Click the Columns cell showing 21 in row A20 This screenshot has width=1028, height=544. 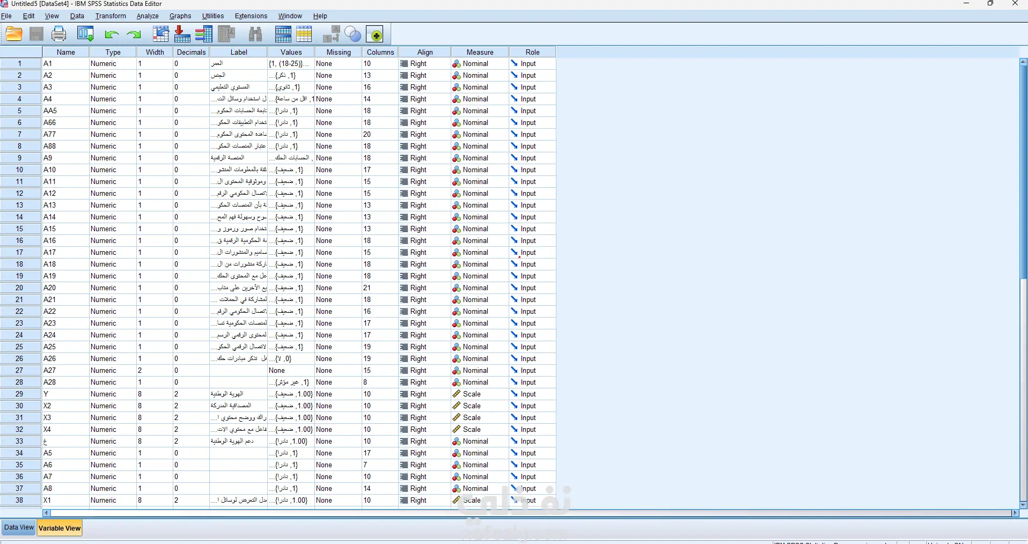pos(380,288)
